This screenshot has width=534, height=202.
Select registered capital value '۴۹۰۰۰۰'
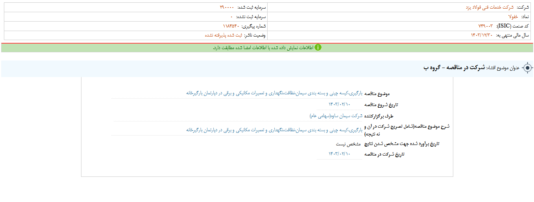click(x=227, y=7)
